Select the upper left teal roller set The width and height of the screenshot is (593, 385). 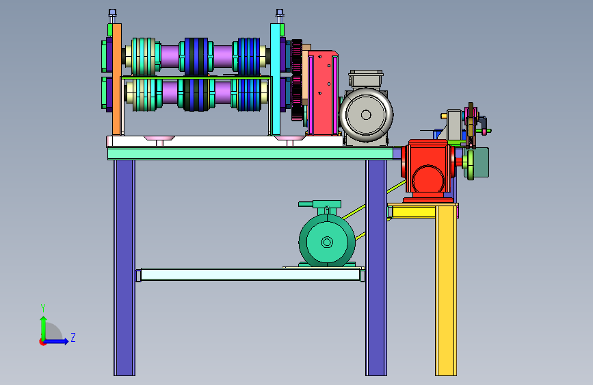click(x=143, y=57)
